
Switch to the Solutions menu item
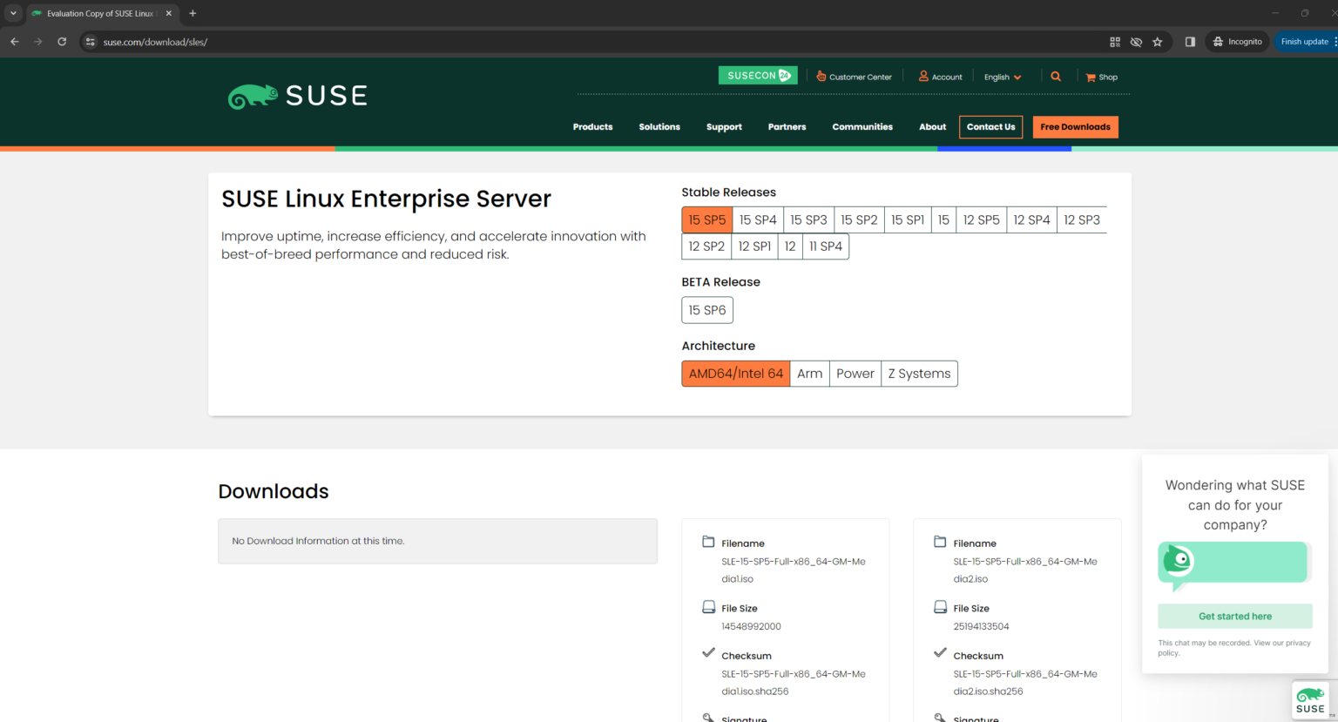coord(659,126)
